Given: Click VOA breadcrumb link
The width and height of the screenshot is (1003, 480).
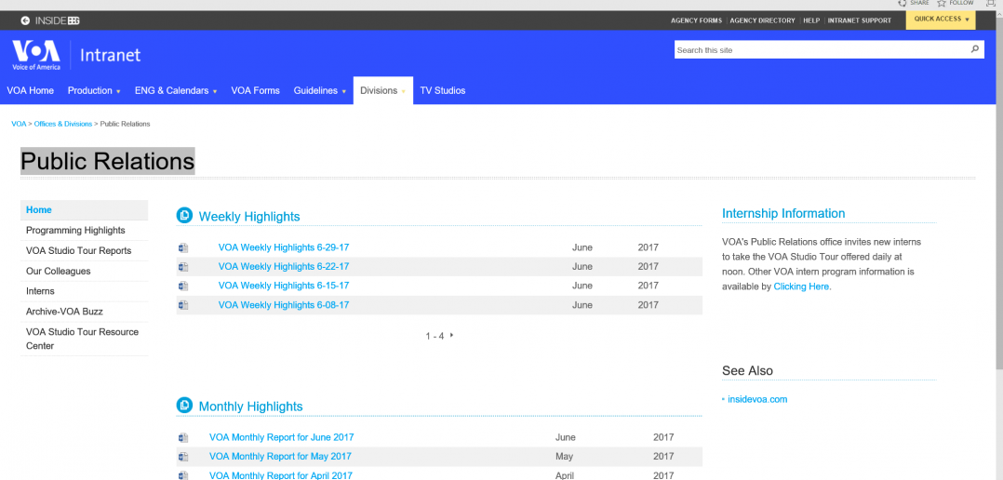Looking at the screenshot, I should pos(19,124).
